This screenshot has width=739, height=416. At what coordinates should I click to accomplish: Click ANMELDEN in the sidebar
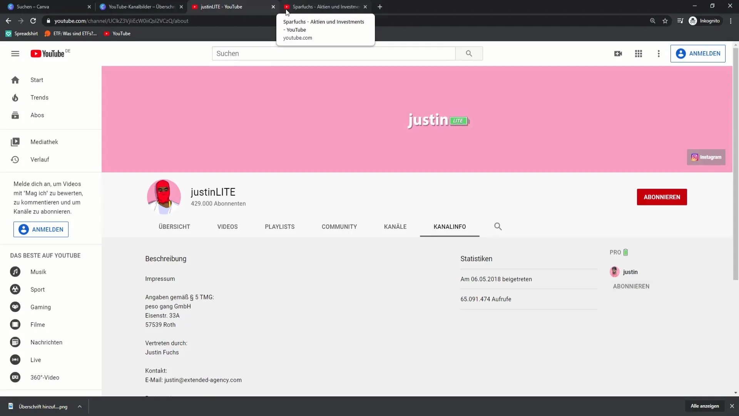click(x=41, y=229)
